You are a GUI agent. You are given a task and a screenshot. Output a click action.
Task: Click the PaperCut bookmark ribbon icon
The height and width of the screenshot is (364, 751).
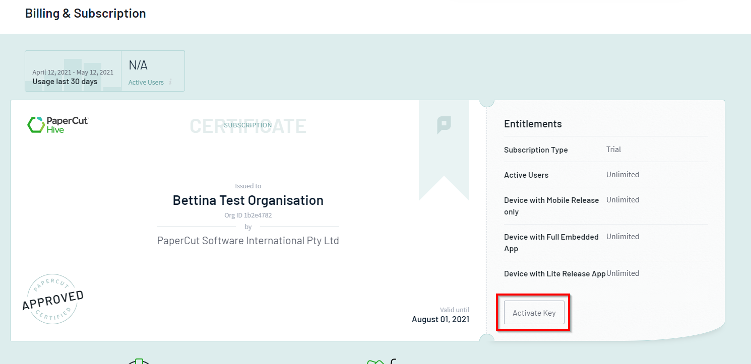coord(444,125)
